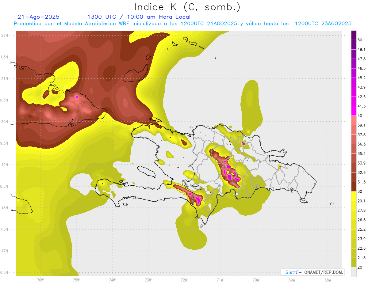Click the colorbar value '21.3'
Viewport: 368px width, 284px height.
[362, 258]
